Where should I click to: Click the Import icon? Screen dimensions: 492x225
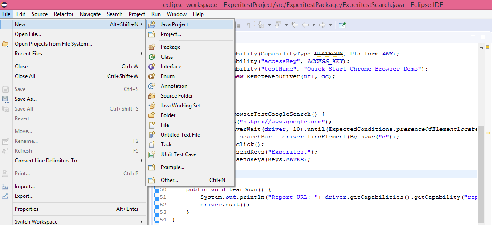point(5,186)
